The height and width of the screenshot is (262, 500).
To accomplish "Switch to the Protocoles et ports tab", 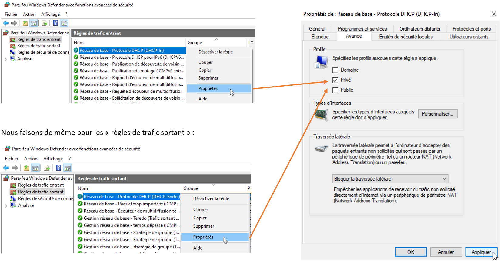I will tap(472, 29).
